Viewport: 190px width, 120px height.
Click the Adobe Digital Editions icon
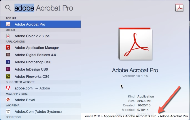click(8, 55)
